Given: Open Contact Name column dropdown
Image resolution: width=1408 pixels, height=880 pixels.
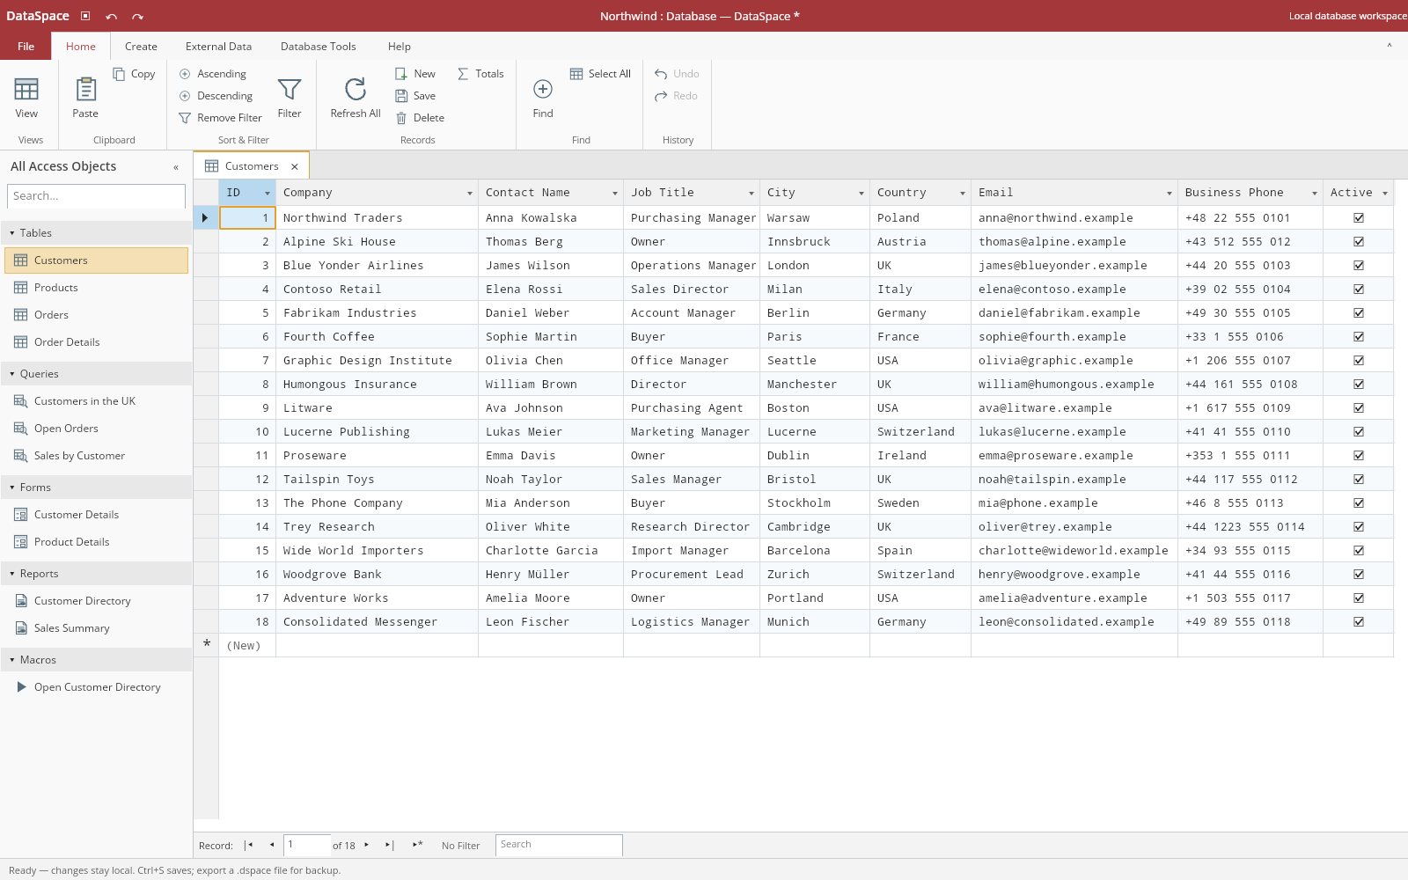Looking at the screenshot, I should pyautogui.click(x=615, y=193).
